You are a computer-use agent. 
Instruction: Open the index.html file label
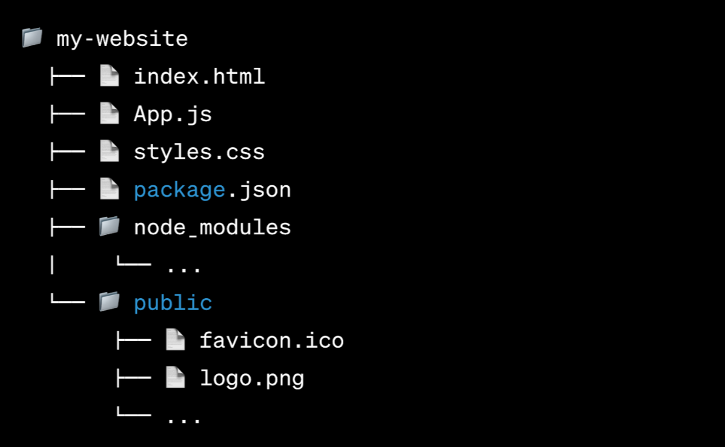199,77
